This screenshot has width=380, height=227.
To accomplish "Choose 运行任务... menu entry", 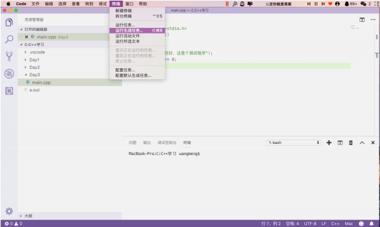I will pos(137,25).
